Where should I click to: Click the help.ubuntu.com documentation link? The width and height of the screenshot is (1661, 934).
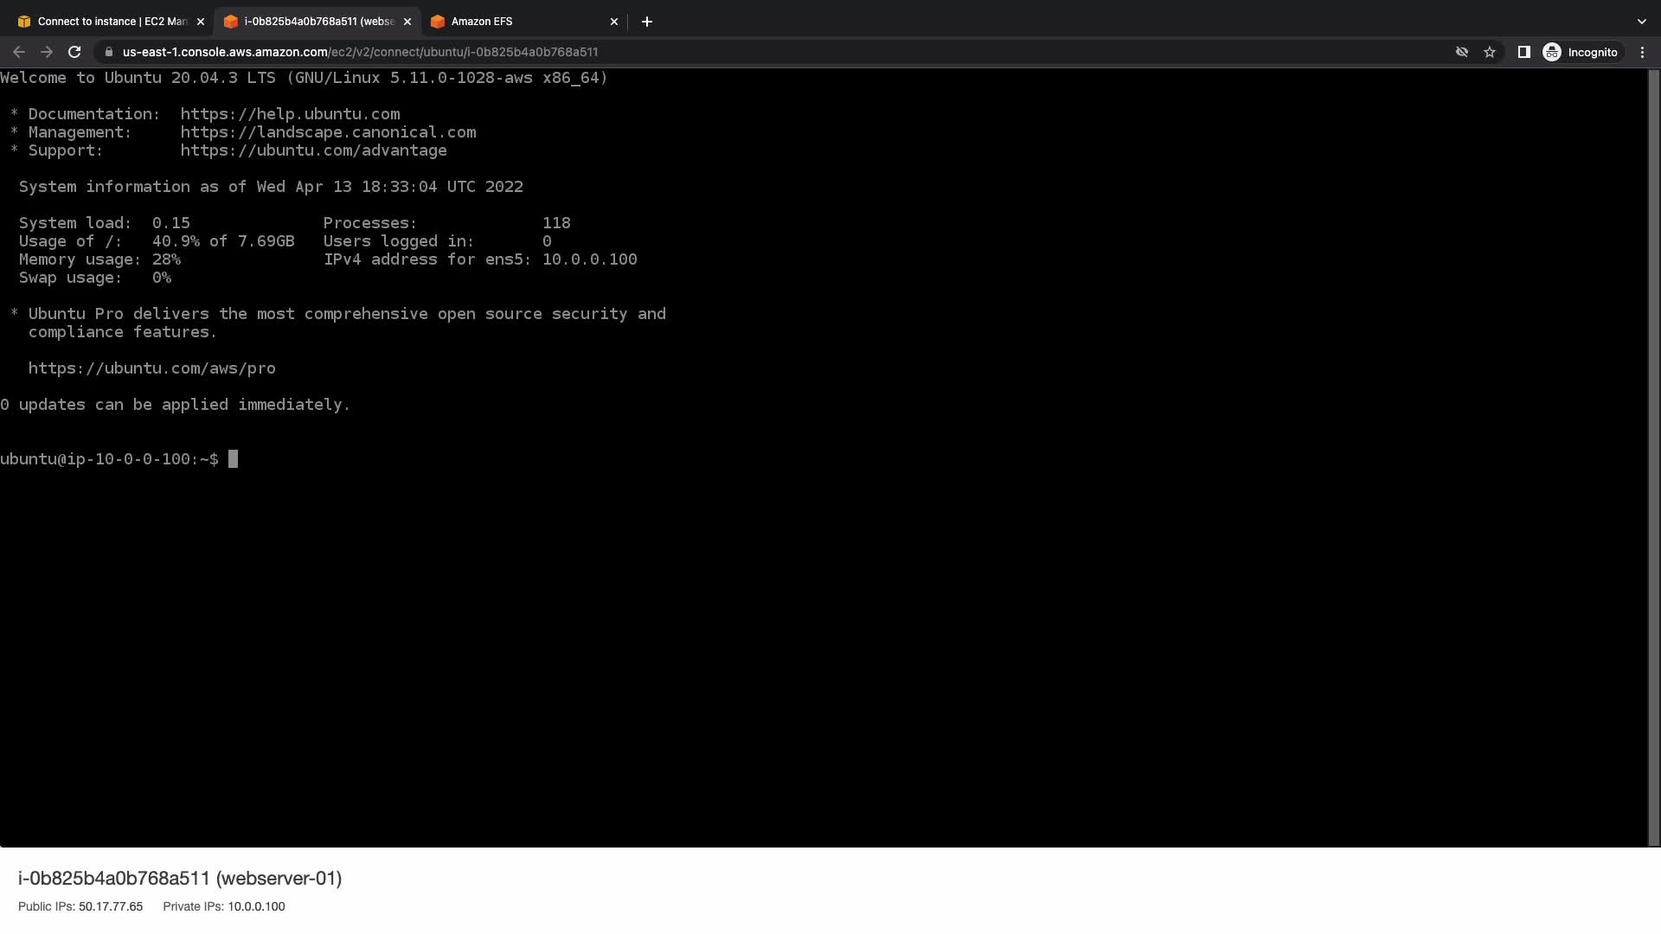tap(290, 114)
